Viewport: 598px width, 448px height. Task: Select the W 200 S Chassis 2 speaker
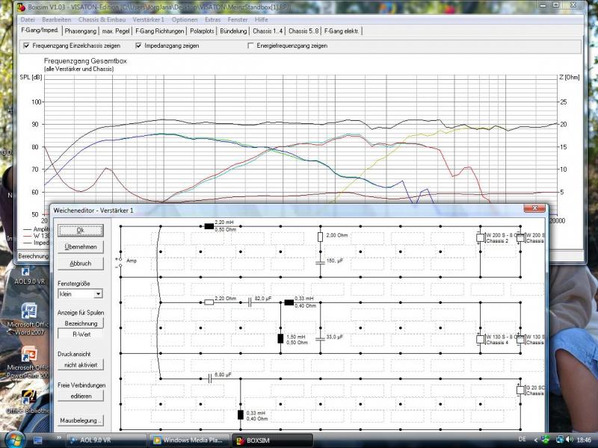point(480,238)
